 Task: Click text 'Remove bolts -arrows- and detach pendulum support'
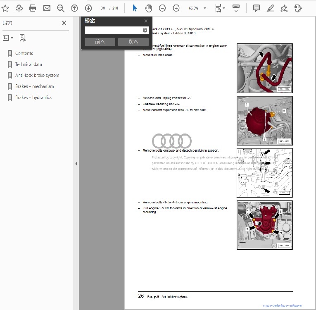pos(181,150)
